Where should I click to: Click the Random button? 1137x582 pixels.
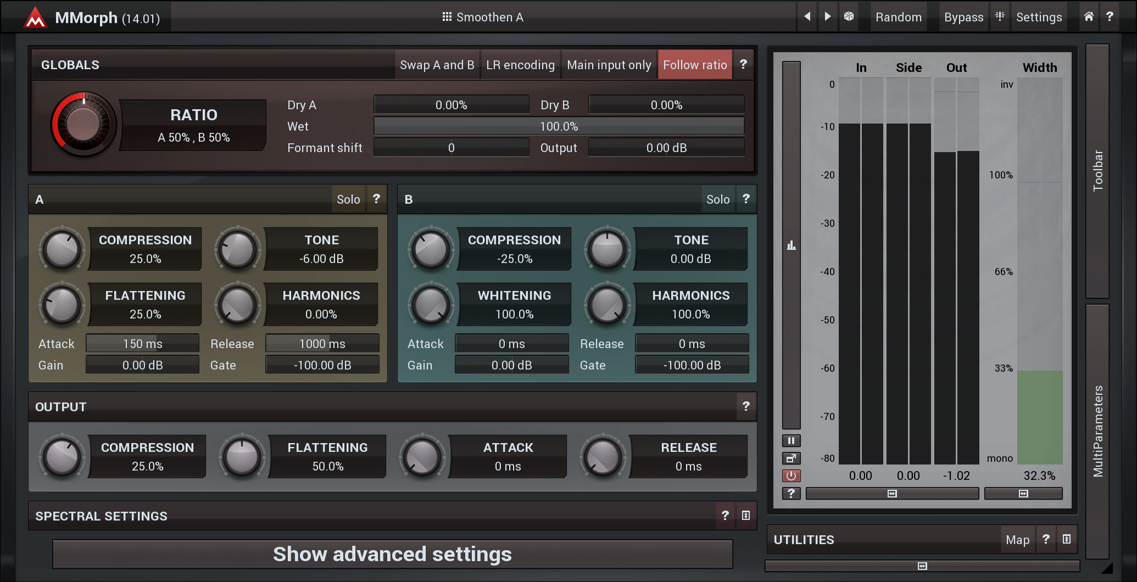[899, 17]
